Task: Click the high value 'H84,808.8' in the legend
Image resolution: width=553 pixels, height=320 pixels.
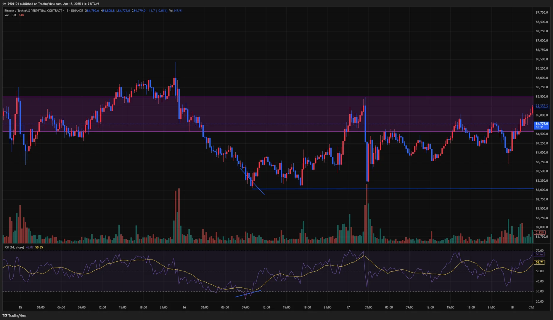Action: (107, 11)
